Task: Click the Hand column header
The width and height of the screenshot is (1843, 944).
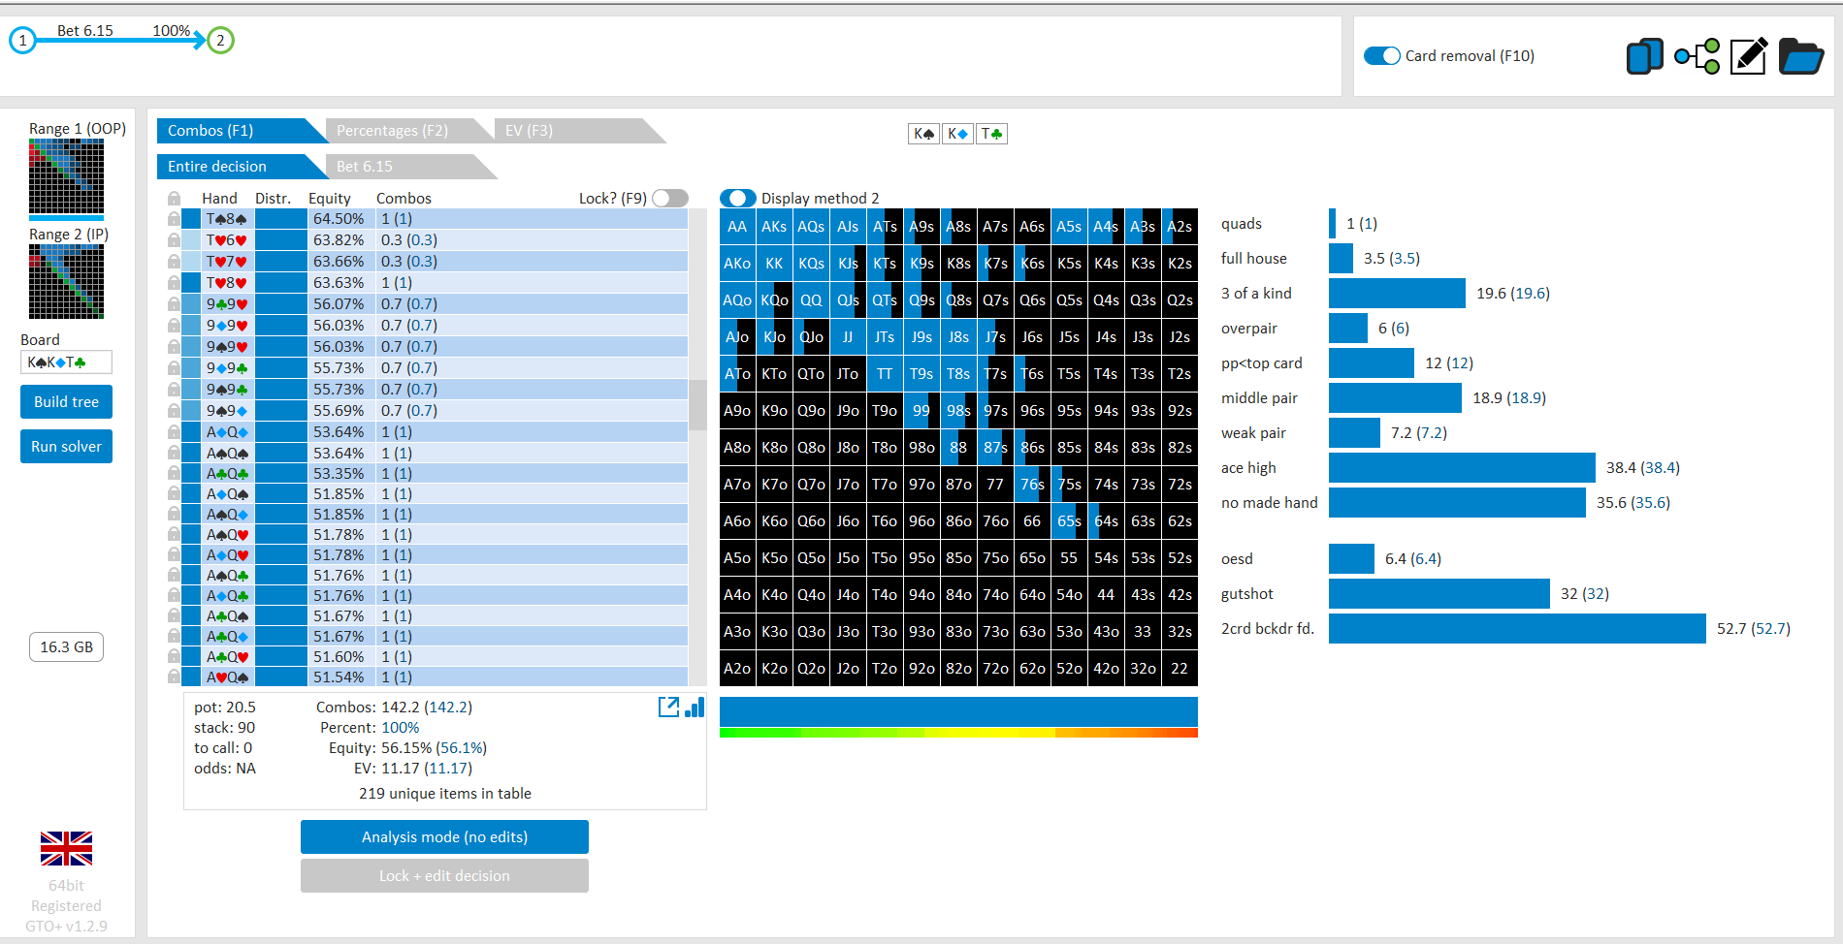Action: tap(219, 198)
